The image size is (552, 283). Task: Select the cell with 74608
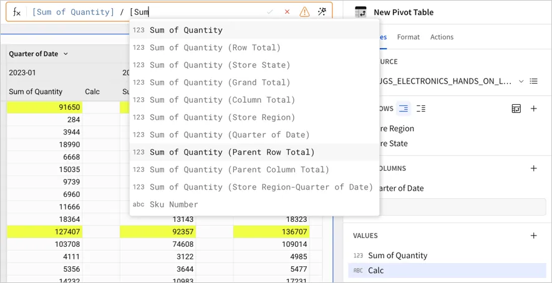pyautogui.click(x=158, y=244)
